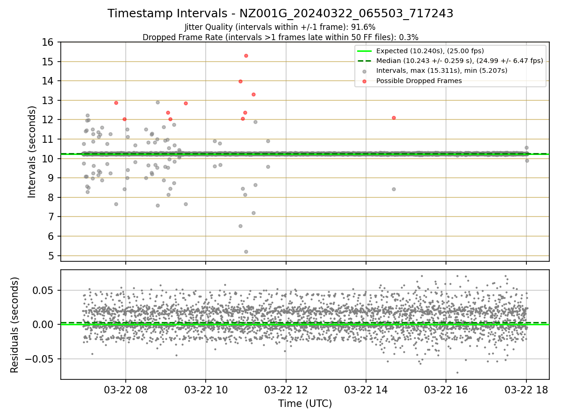Viewport: 561px width, 420px height.
Task: Click the lowest gray interval point near 5.2 seconds
Action: pos(246,252)
